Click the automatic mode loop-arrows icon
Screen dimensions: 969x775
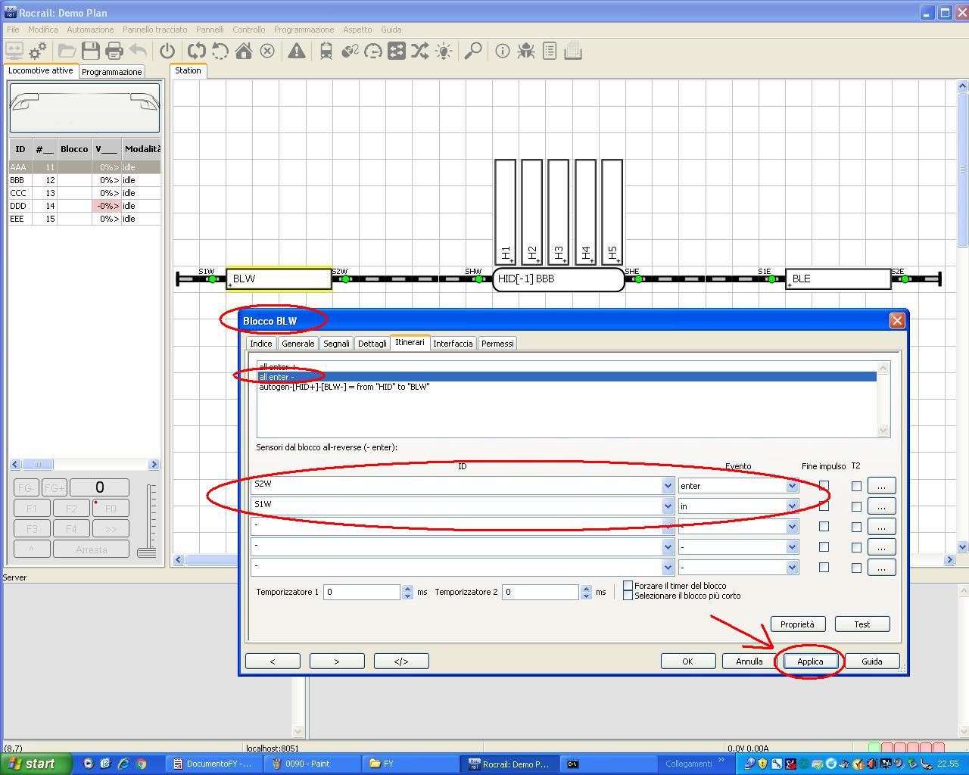tap(197, 51)
